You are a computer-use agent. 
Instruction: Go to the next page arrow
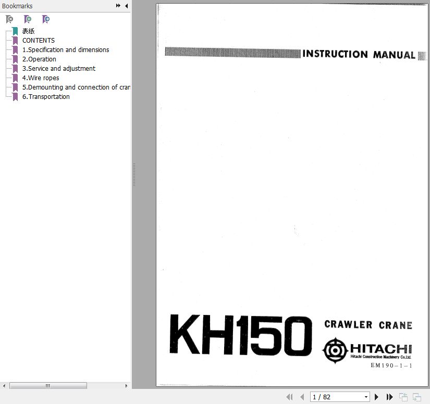(376, 397)
